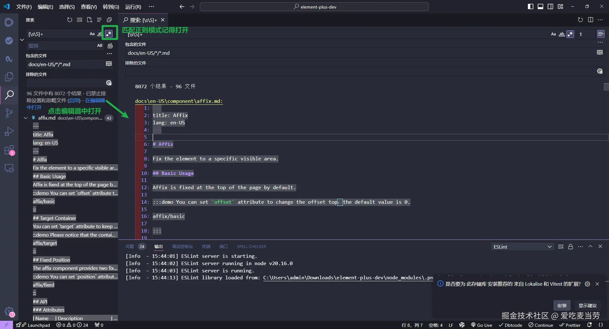Switch sidebar results to tree view
Screen dimensions: 609x329
(x=99, y=20)
